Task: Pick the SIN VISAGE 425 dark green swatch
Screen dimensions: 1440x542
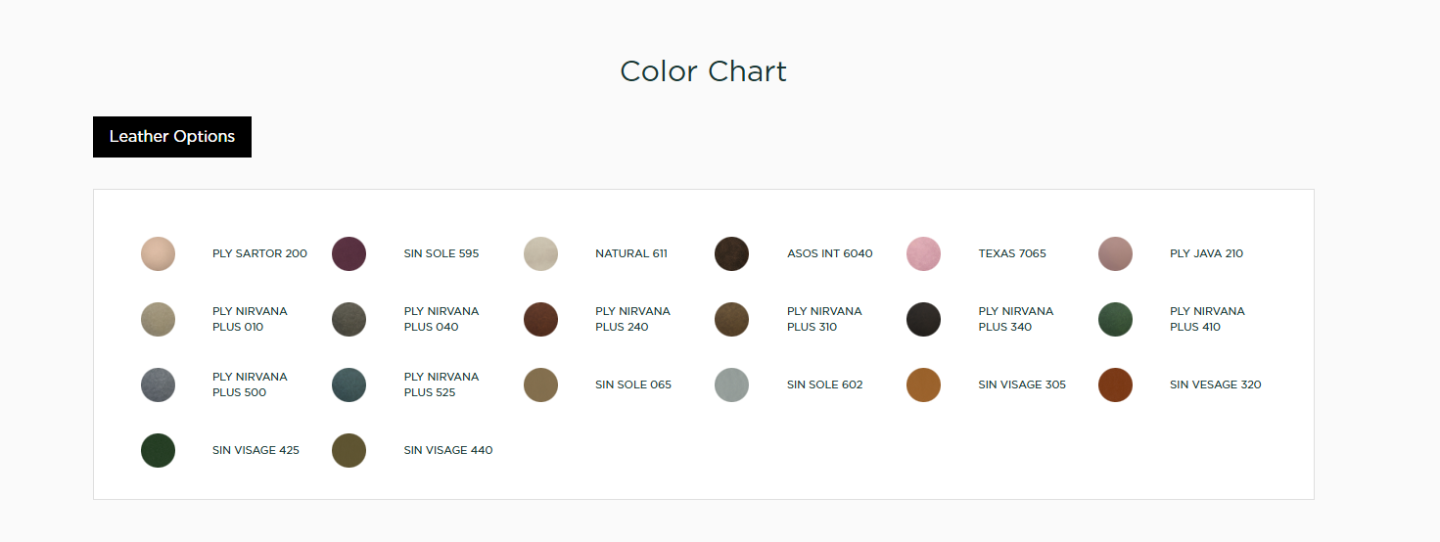Action: coord(158,450)
